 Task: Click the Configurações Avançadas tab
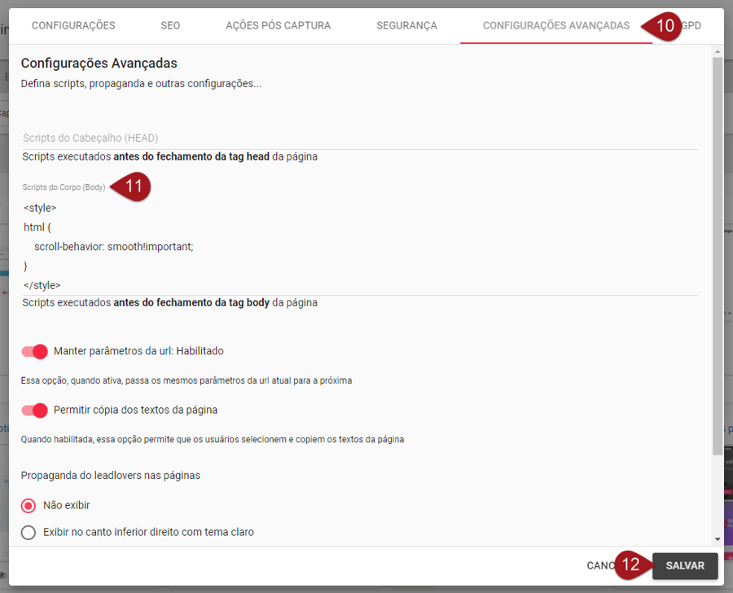coord(555,26)
